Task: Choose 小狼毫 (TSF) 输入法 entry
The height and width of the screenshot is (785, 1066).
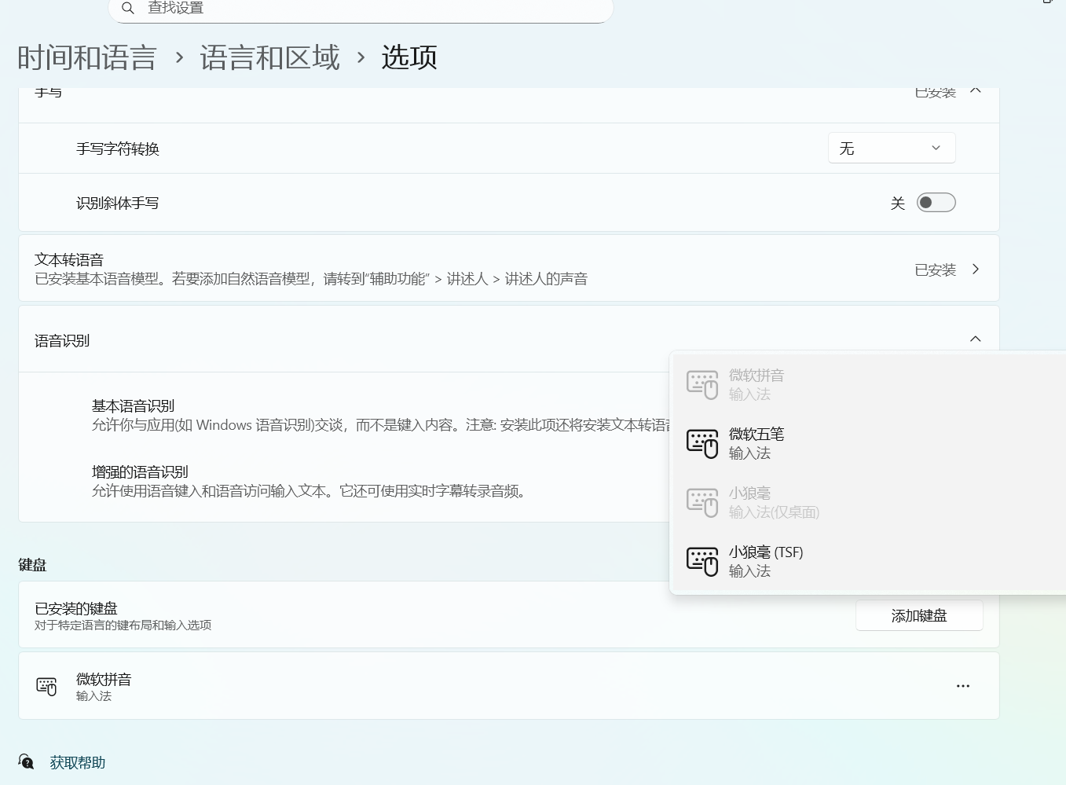Action: coord(868,561)
